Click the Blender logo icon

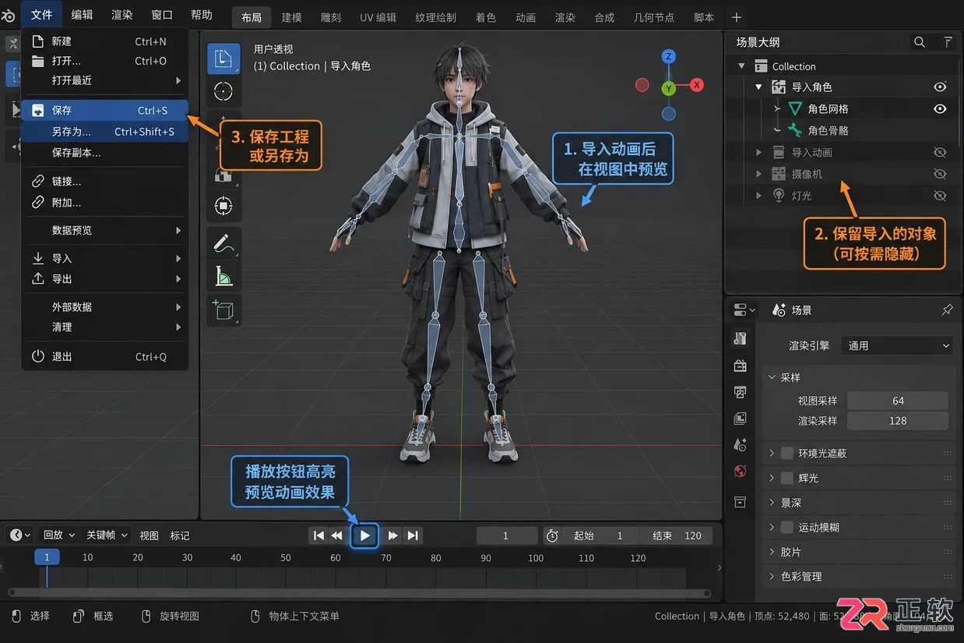[9, 15]
